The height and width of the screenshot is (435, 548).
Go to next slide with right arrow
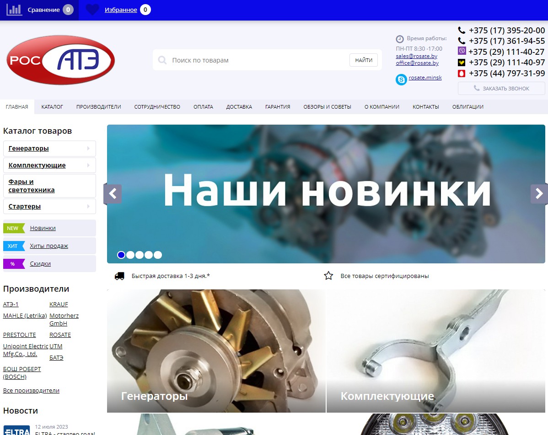(x=539, y=194)
